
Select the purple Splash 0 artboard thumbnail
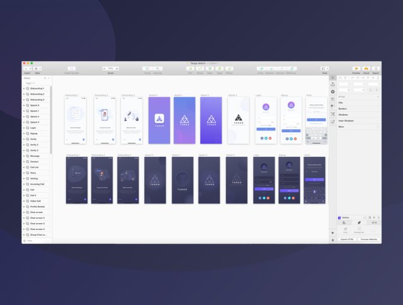[159, 120]
